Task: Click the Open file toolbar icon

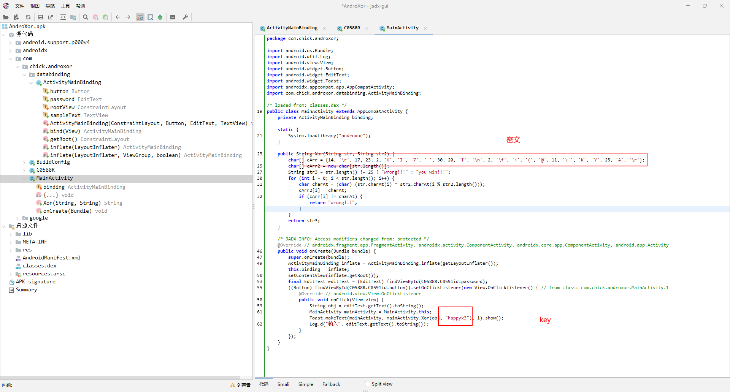Action: (6, 17)
